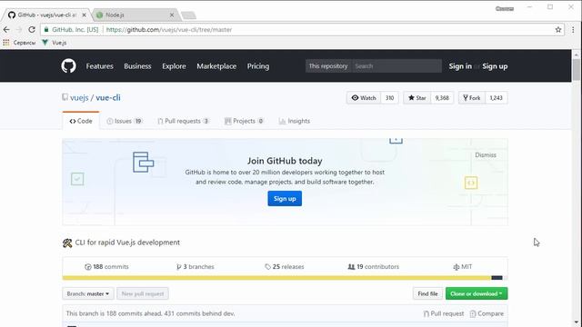Focus the repository search field
Screen dimensions: 582x327
(396, 66)
